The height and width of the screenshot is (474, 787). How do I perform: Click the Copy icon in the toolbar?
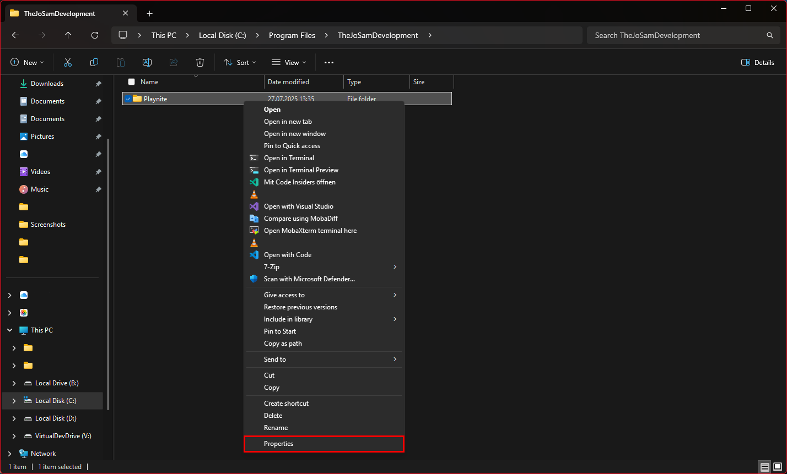point(94,62)
